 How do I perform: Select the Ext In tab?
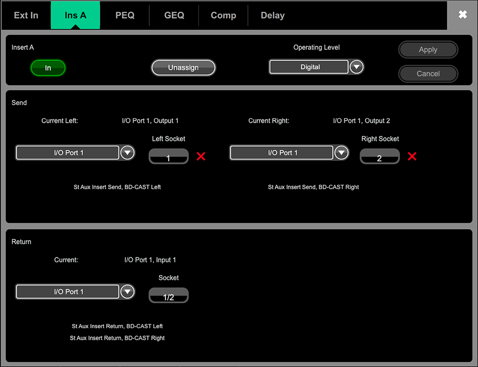[26, 15]
